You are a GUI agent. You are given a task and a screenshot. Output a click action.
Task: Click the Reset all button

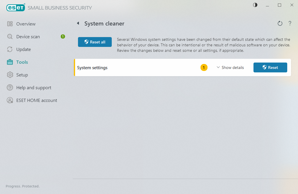[95, 42]
